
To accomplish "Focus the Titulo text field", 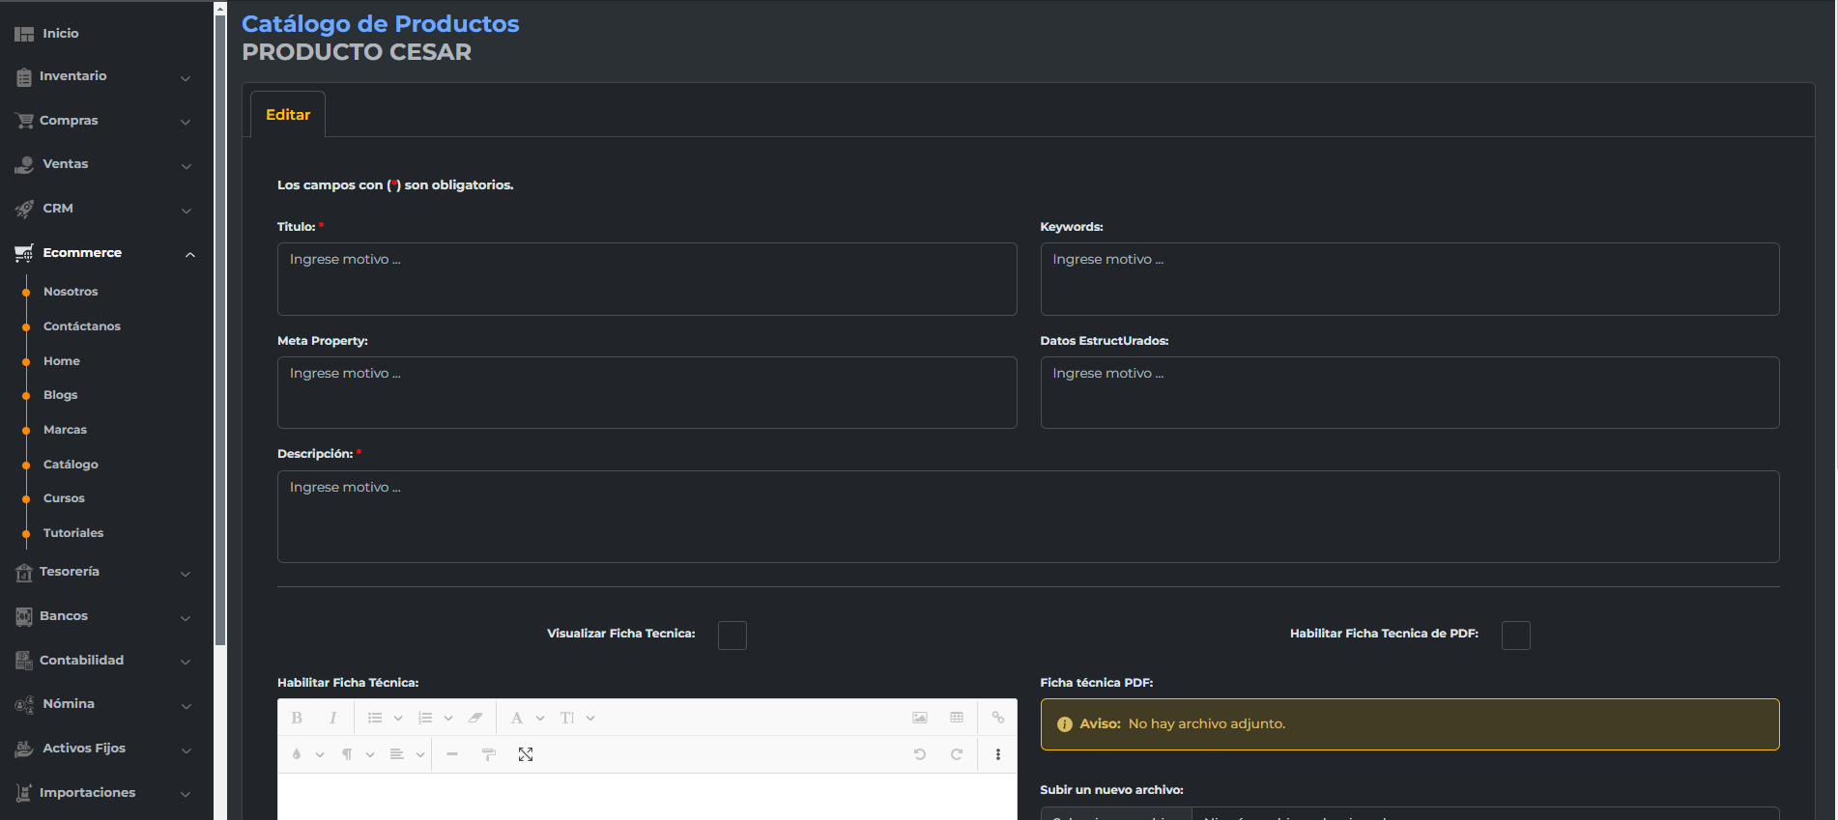I will pyautogui.click(x=646, y=279).
